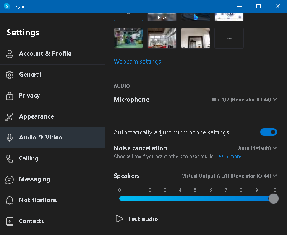Click the Contacts address book icon

(10, 222)
